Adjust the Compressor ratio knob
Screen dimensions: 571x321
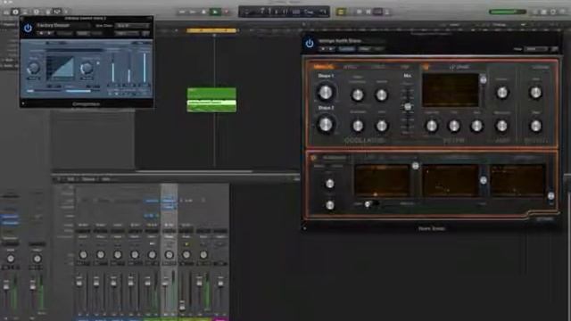point(87,68)
